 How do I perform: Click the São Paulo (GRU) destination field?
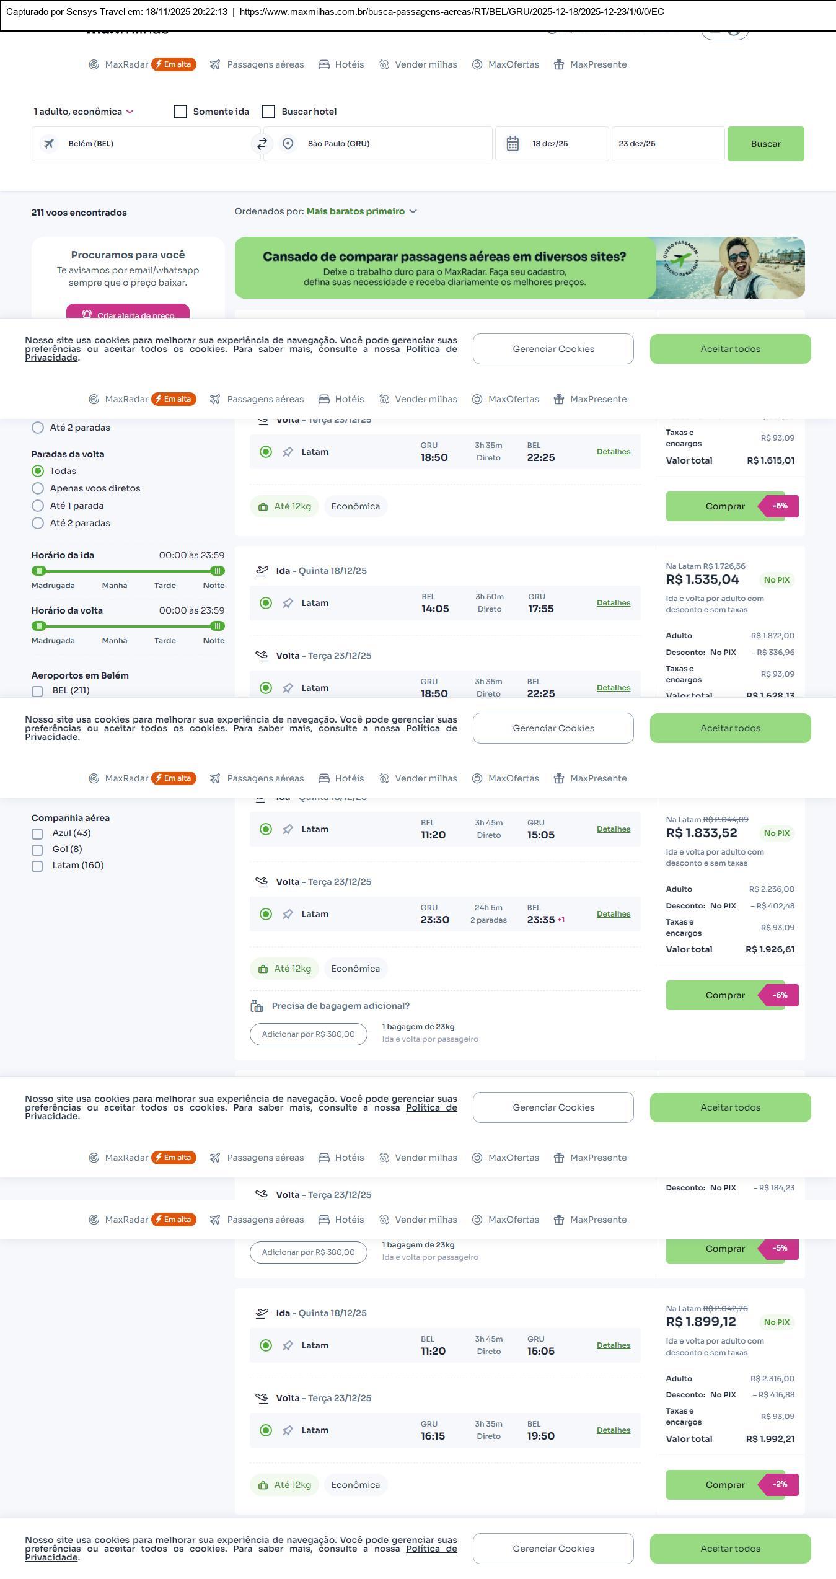(378, 144)
